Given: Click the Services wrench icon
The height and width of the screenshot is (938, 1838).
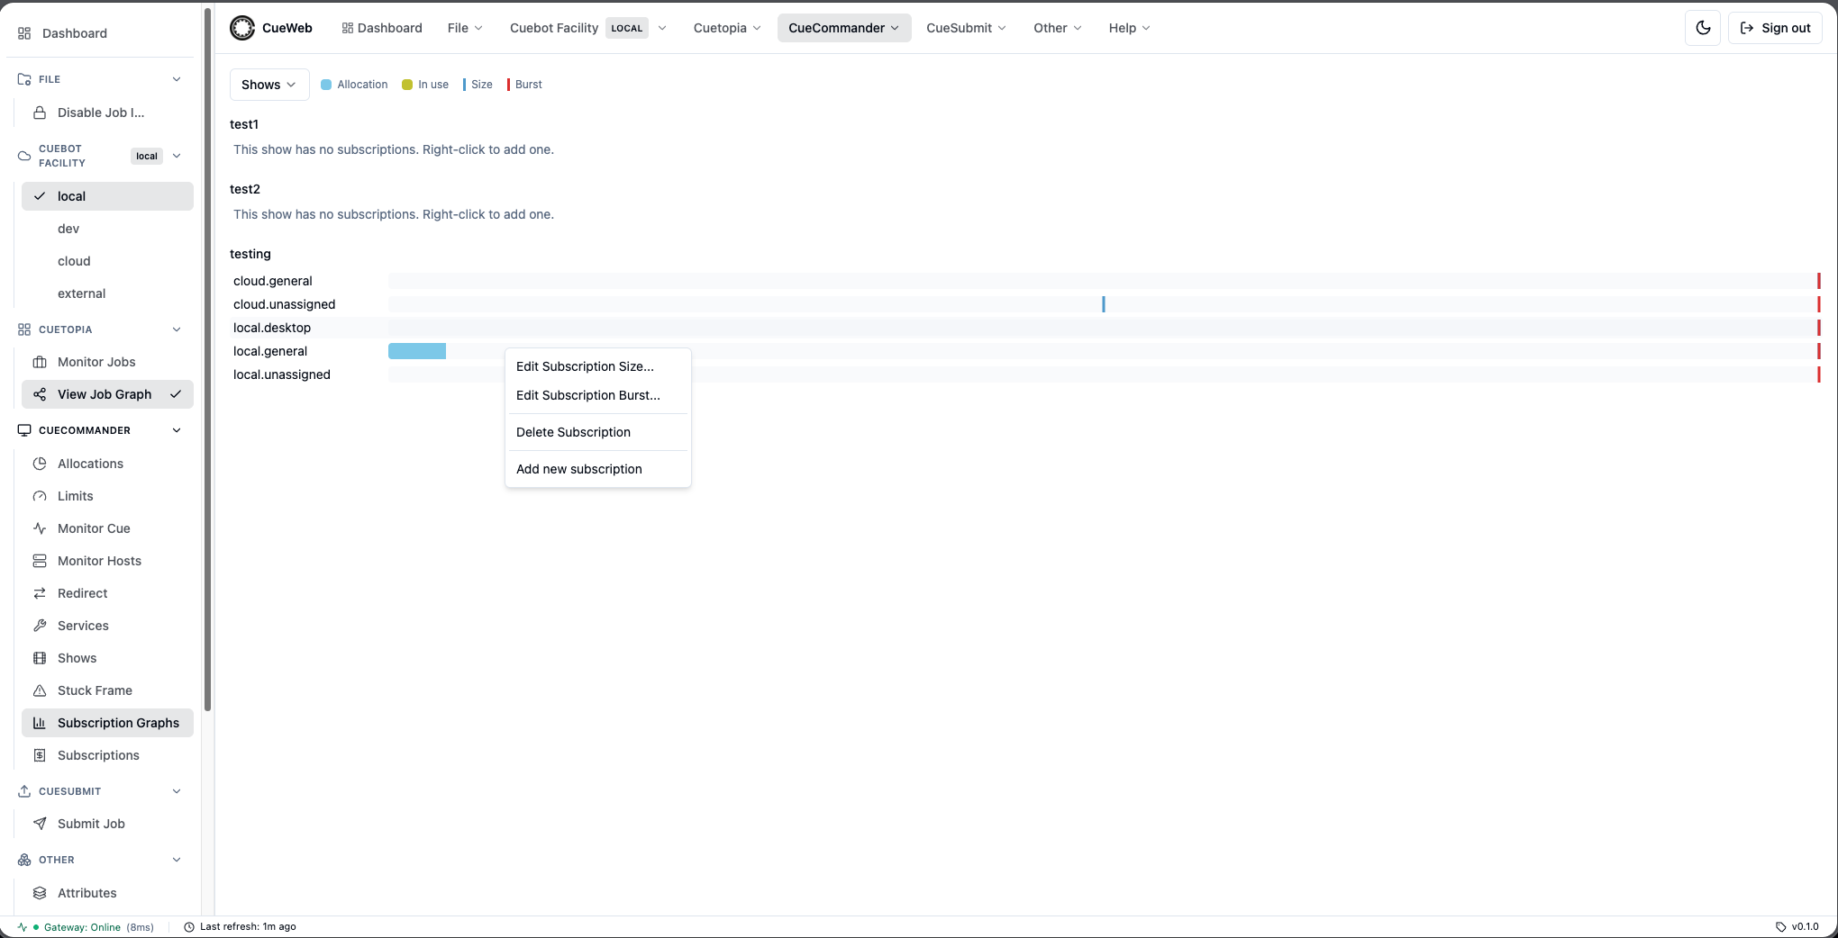Looking at the screenshot, I should click(40, 626).
